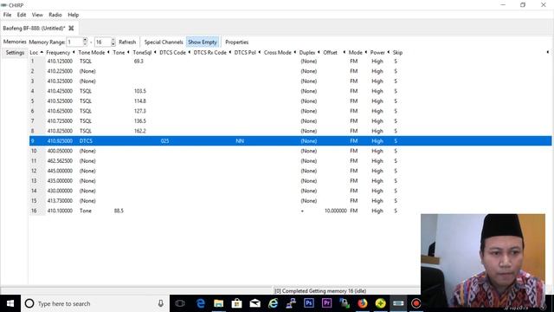554x312 pixels.
Task: Click the green round taskbar icon
Action: point(381,303)
